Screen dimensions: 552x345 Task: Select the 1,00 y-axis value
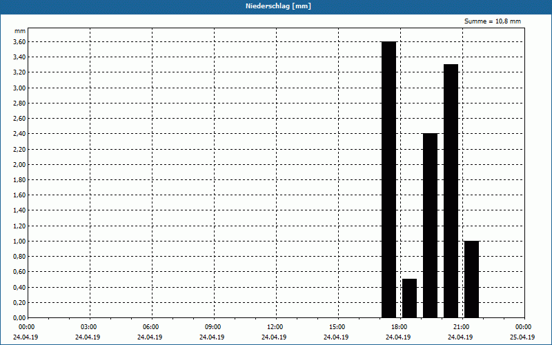point(19,241)
